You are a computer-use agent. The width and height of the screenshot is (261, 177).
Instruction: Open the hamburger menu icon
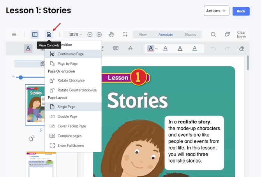click(14, 35)
